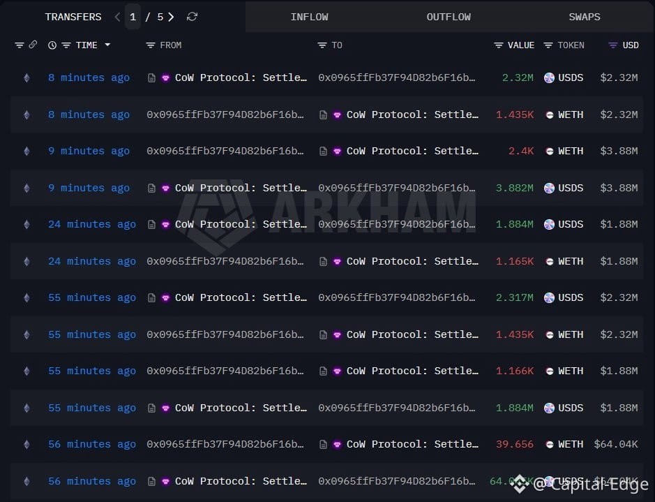Click CoW Protocol recipient in 2.4K WETH row
This screenshot has height=502, width=655.
(412, 151)
